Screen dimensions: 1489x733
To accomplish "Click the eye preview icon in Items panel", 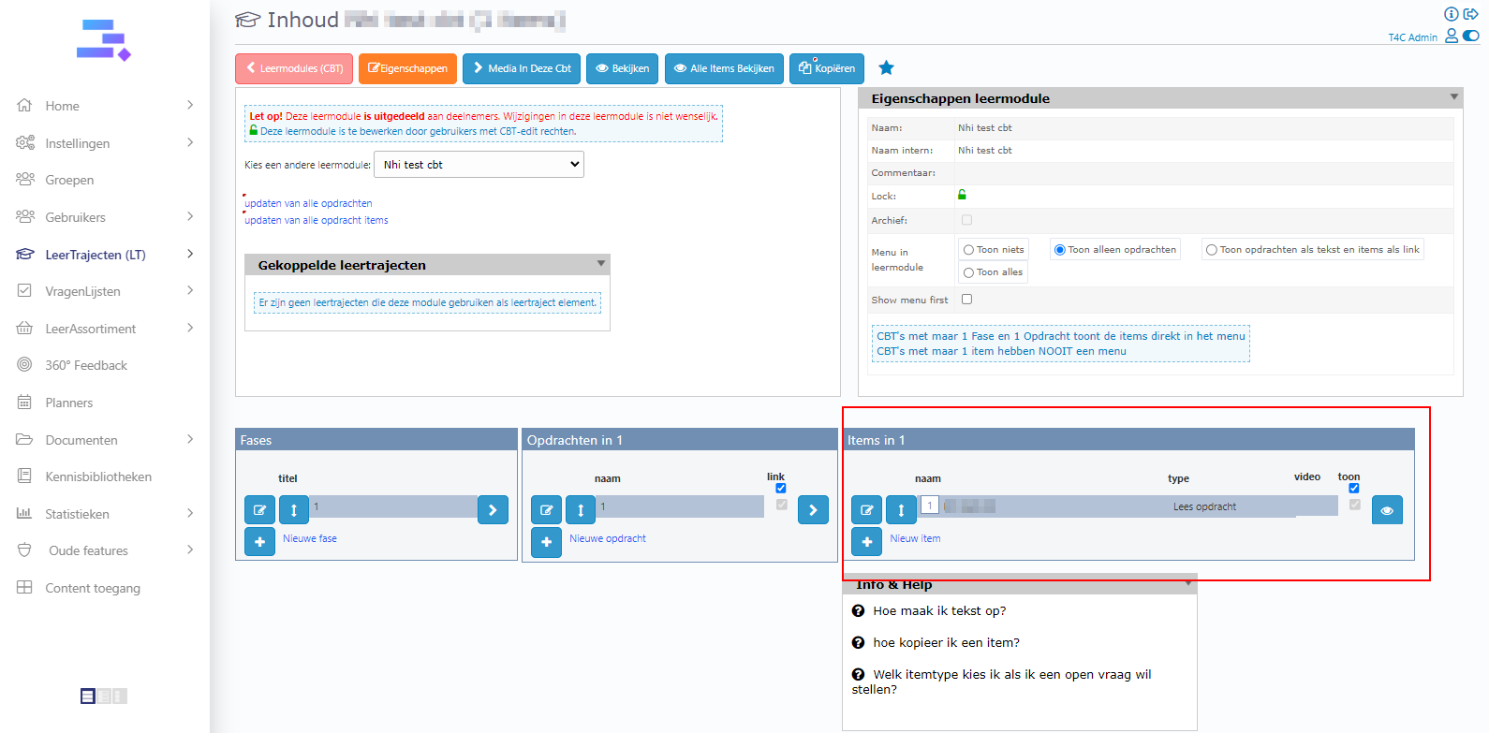I will click(x=1386, y=510).
